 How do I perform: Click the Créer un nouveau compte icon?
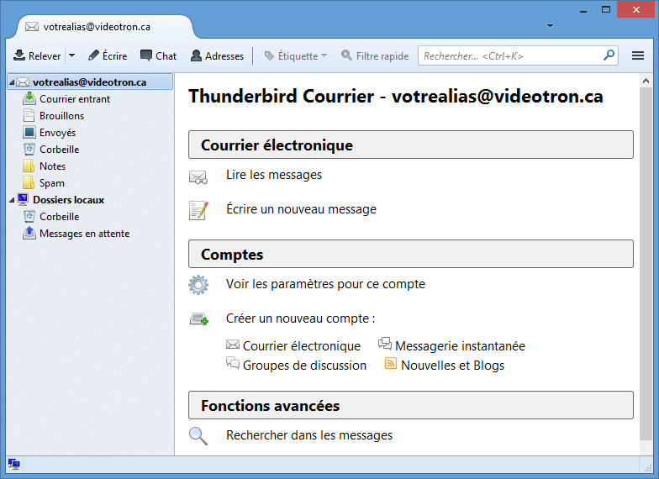[198, 319]
